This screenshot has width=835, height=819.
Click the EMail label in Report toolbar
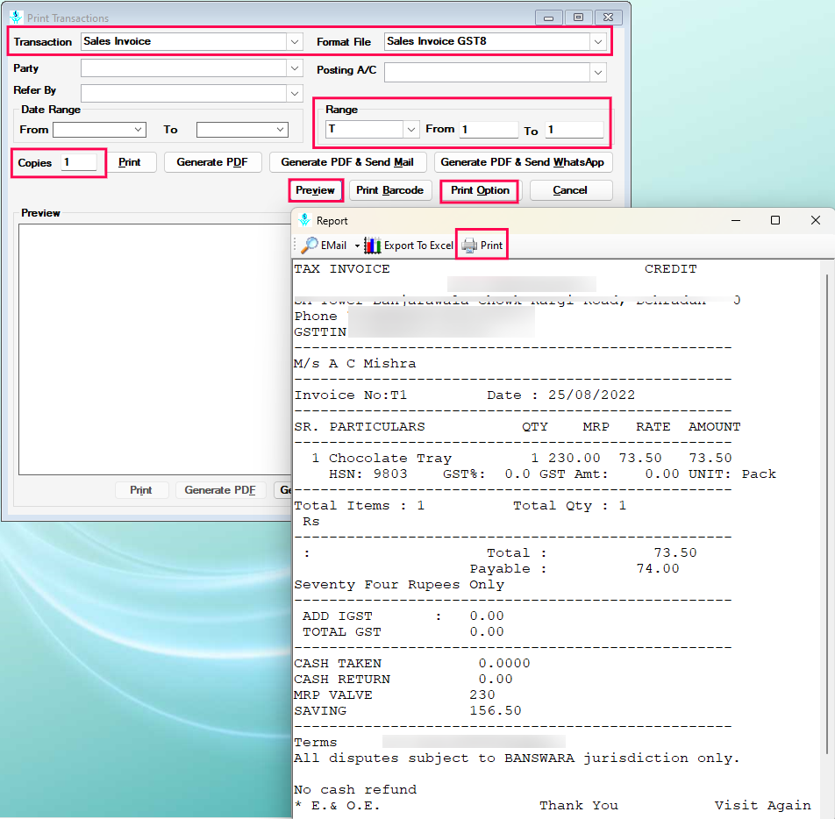point(334,246)
